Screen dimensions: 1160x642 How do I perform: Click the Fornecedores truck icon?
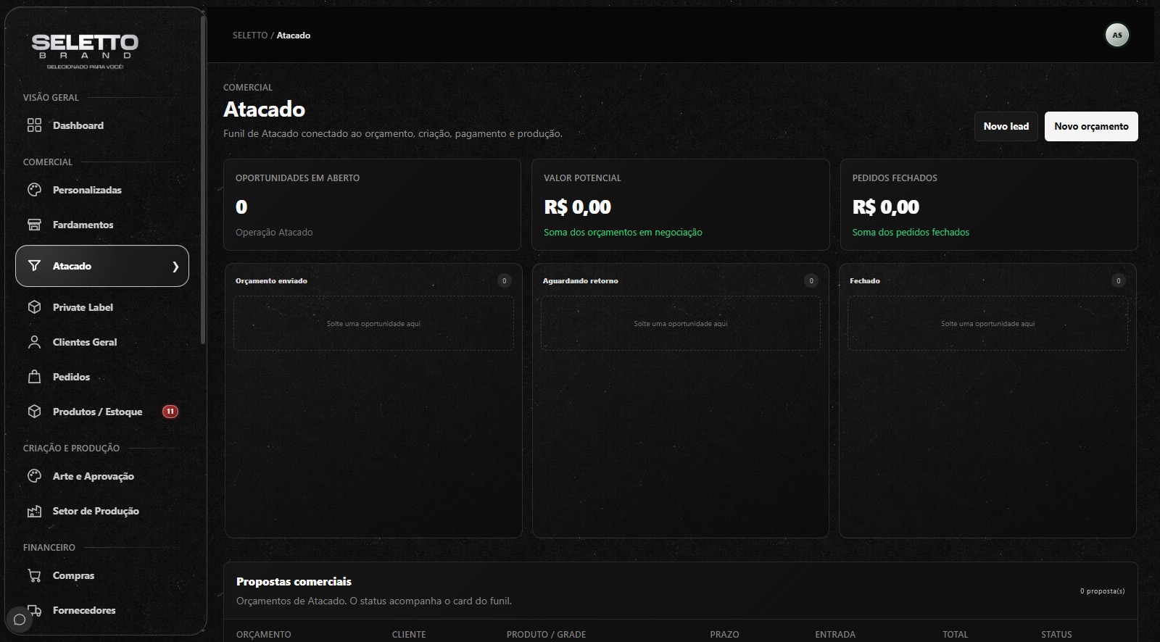tap(34, 610)
